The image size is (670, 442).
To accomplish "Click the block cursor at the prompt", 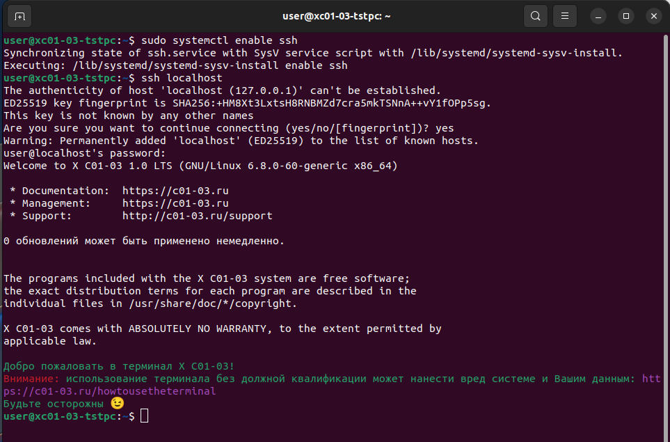I will tap(144, 416).
